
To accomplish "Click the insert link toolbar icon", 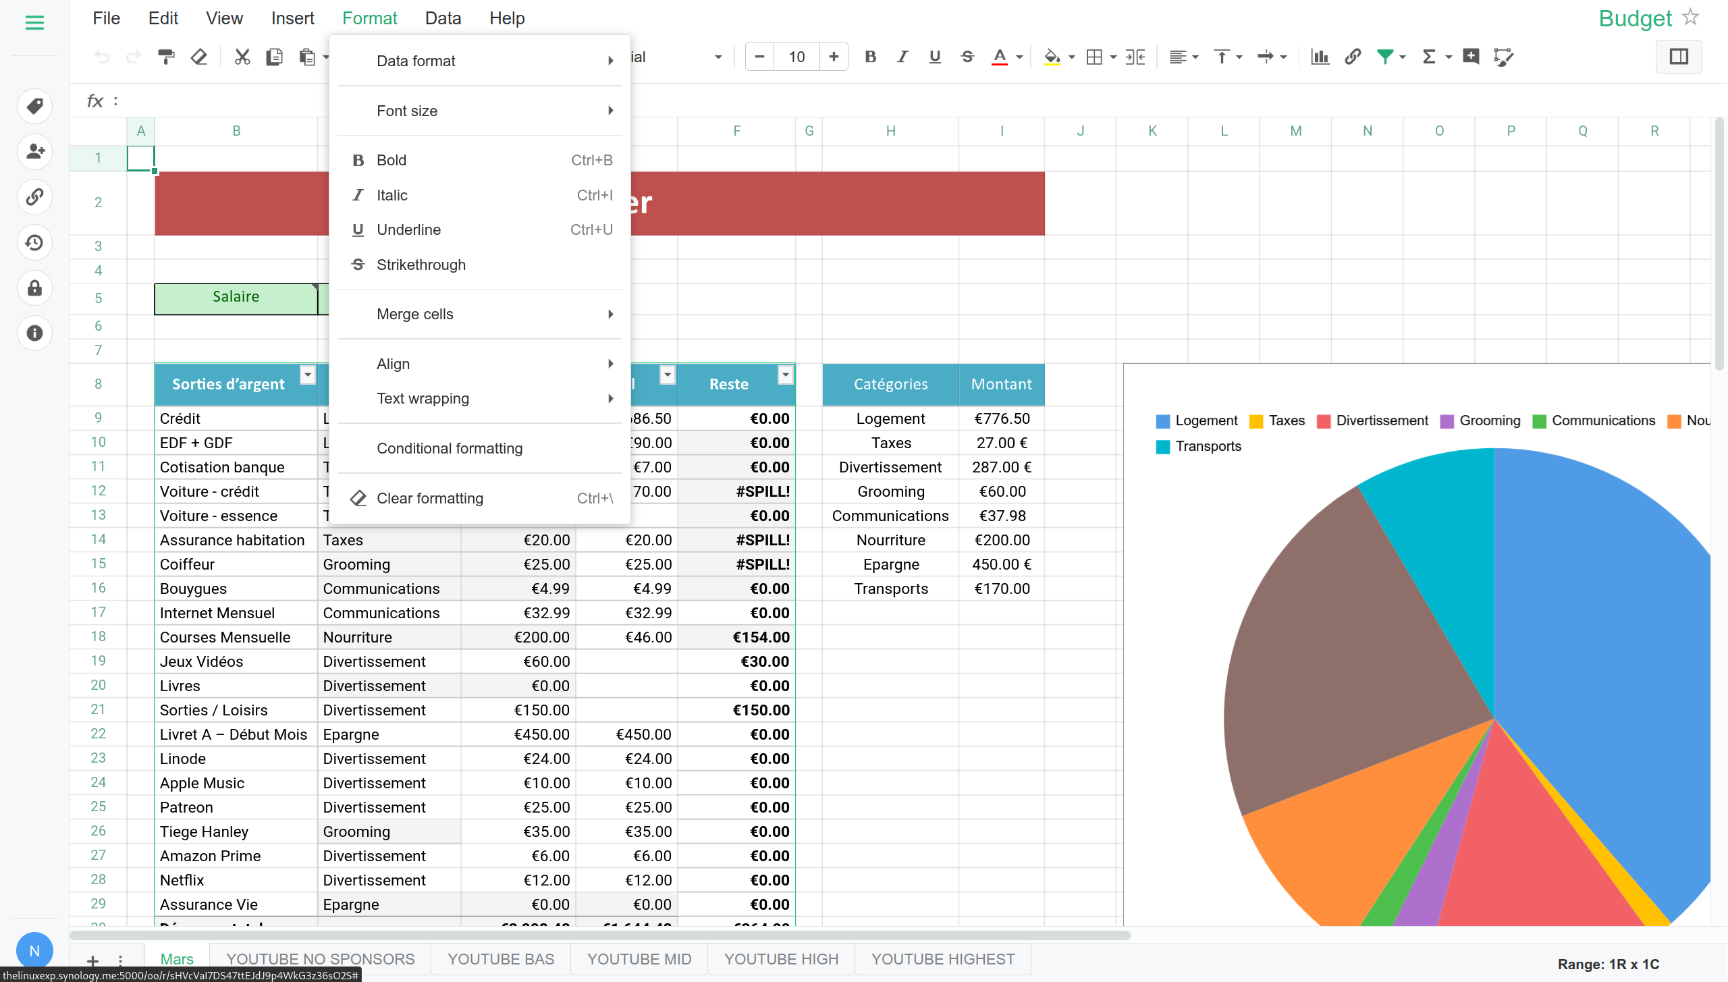I will click(x=1352, y=57).
